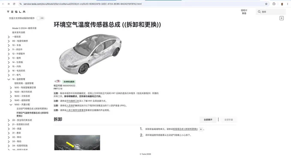Expand the 1840 subsection chevron
Viewport: 291px width, 158px height.
pyautogui.click(x=11, y=101)
